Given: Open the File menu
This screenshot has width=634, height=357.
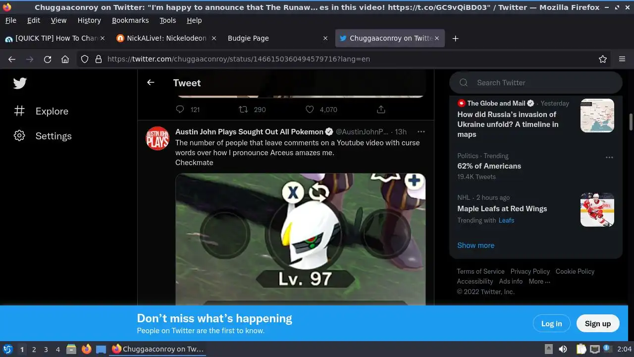Looking at the screenshot, I should pos(10,20).
